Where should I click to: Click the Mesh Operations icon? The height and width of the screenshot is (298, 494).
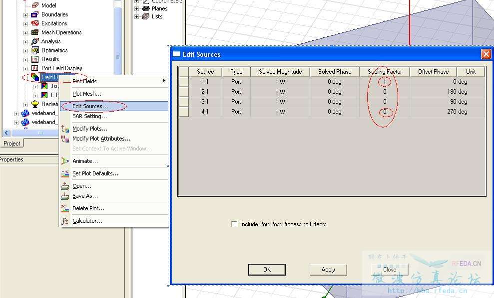35,32
